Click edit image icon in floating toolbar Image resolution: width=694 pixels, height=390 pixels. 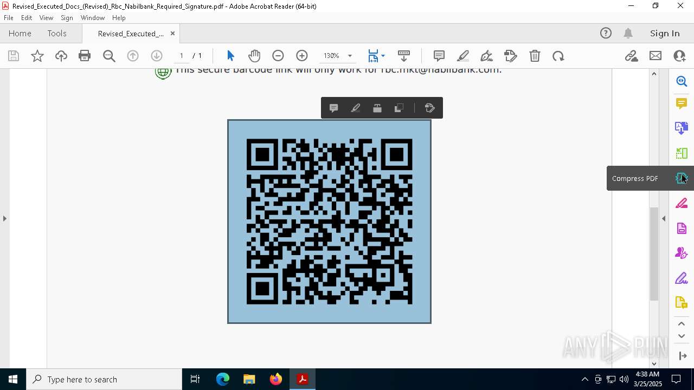pyautogui.click(x=430, y=108)
